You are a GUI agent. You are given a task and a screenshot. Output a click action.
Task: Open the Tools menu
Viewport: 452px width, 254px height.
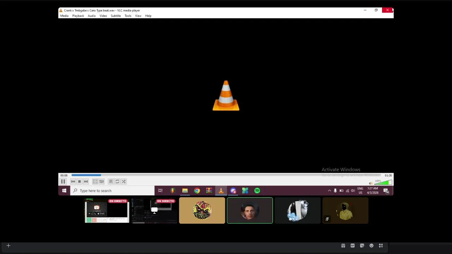(128, 16)
